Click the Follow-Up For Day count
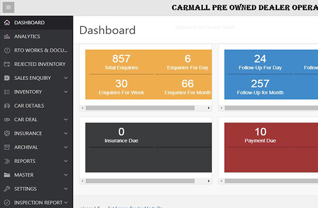Viewport: 318px width, 208px height. click(x=260, y=59)
